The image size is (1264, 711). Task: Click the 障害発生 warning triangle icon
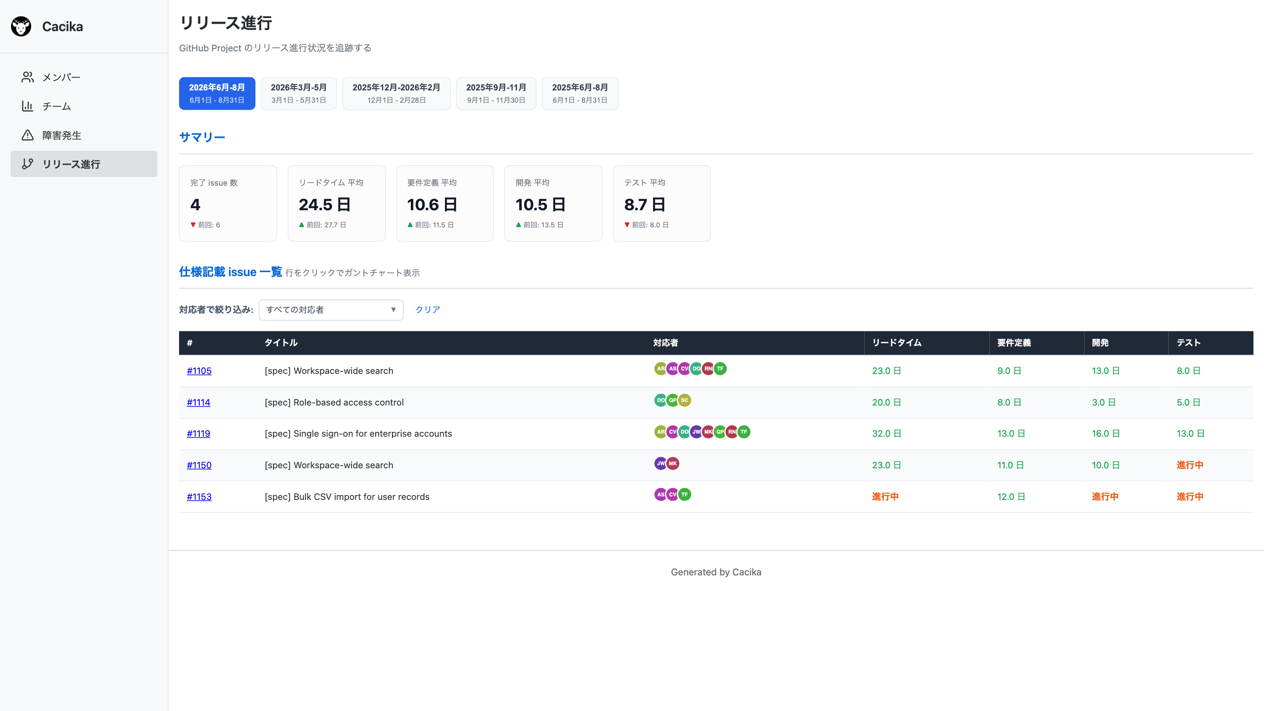28,135
